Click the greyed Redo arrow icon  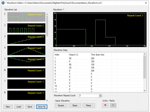coord(113,105)
